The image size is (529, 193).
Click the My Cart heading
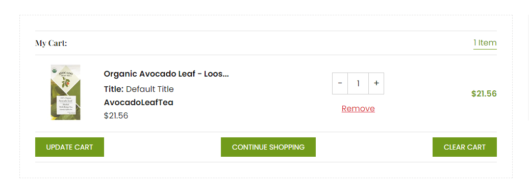coord(52,43)
